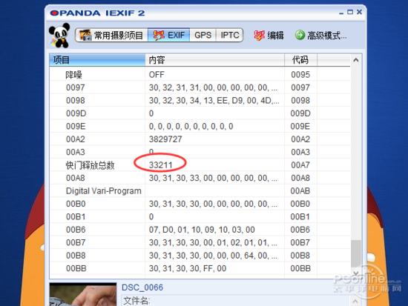This screenshot has width=408, height=306.
Task: Select the 00B8 item row
Action: (200, 256)
